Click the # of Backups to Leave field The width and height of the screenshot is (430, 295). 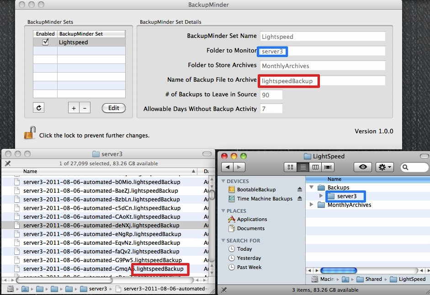click(271, 95)
